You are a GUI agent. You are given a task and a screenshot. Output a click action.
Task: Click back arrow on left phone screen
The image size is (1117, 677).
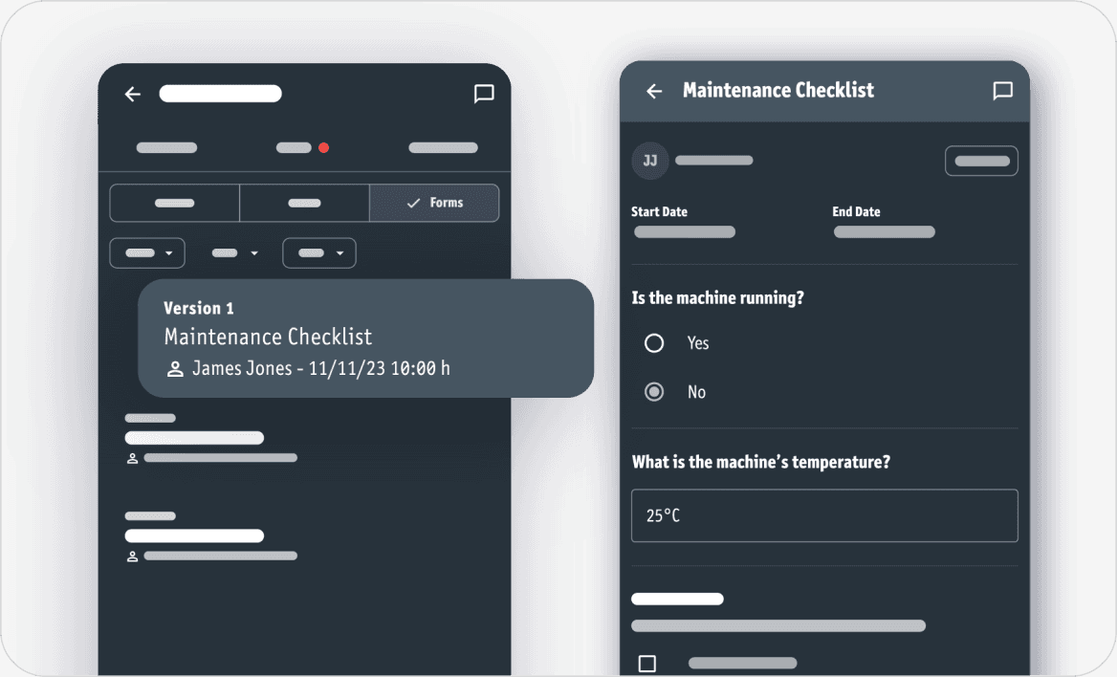click(133, 94)
